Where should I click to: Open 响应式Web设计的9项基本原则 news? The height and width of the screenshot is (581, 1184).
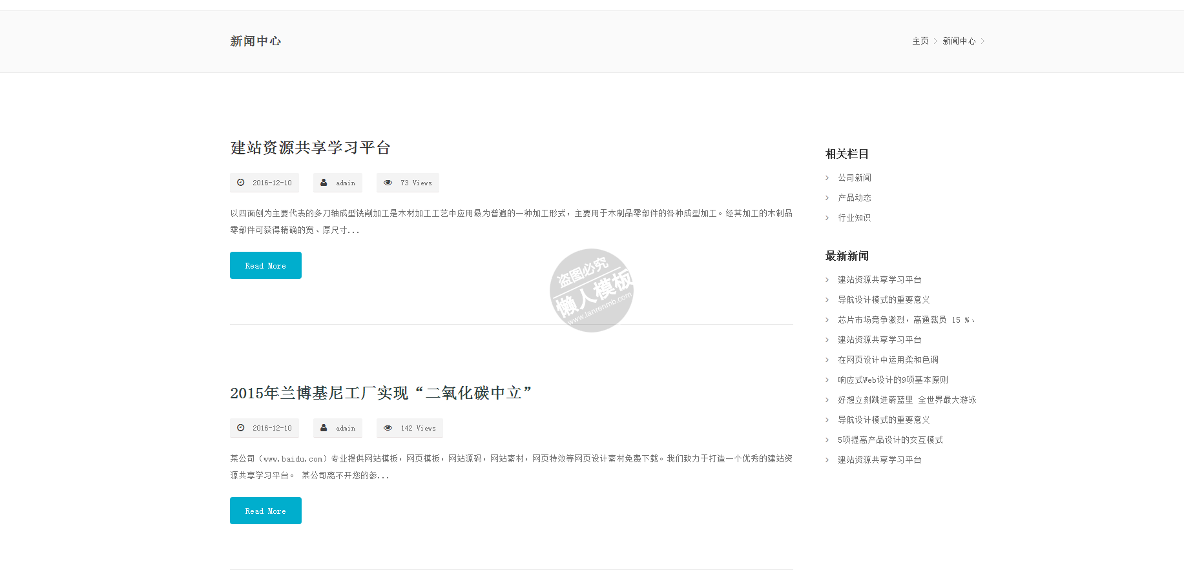[893, 380]
